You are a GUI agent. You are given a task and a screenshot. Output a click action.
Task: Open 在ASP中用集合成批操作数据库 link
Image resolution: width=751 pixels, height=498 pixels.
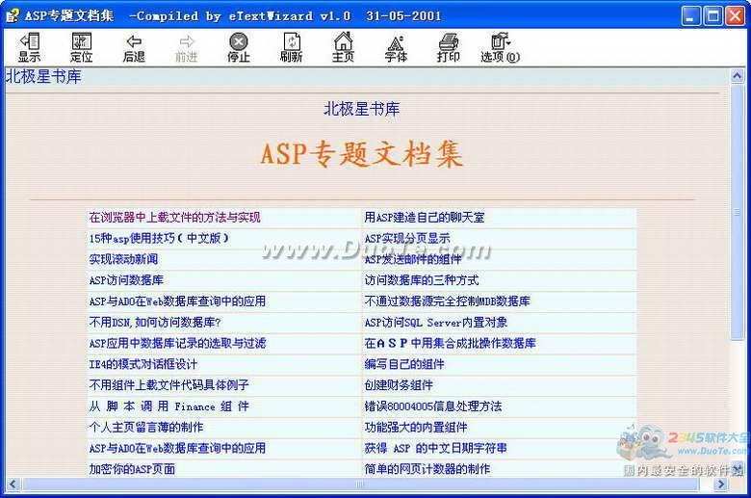pos(451,344)
